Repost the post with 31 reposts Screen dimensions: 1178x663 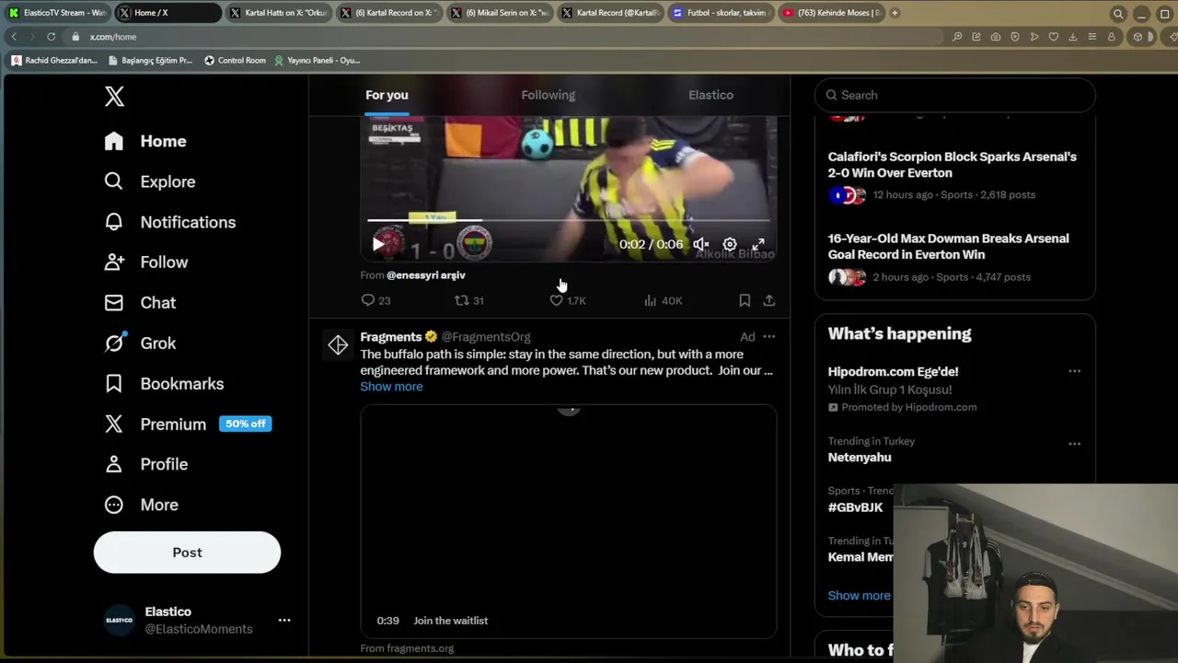pos(469,300)
